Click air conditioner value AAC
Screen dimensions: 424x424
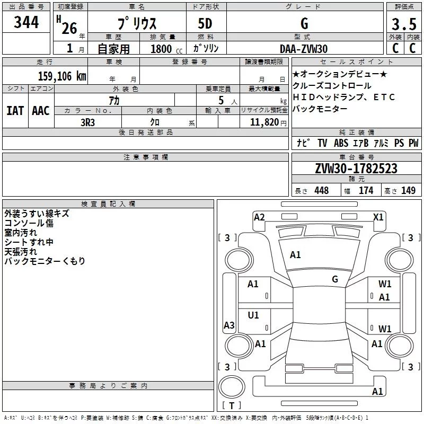(x=41, y=111)
